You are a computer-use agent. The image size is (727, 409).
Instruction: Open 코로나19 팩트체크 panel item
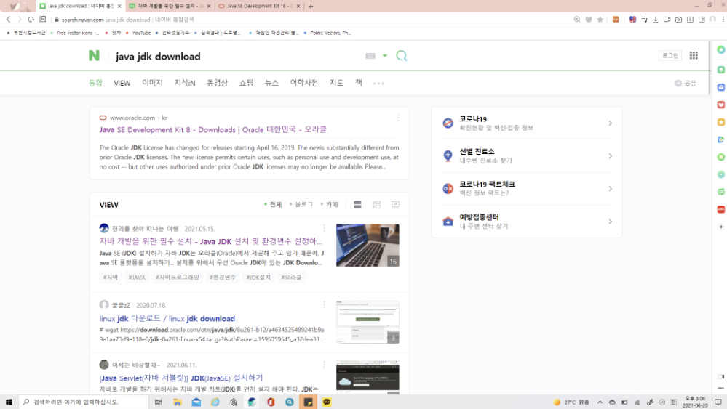[527, 188]
